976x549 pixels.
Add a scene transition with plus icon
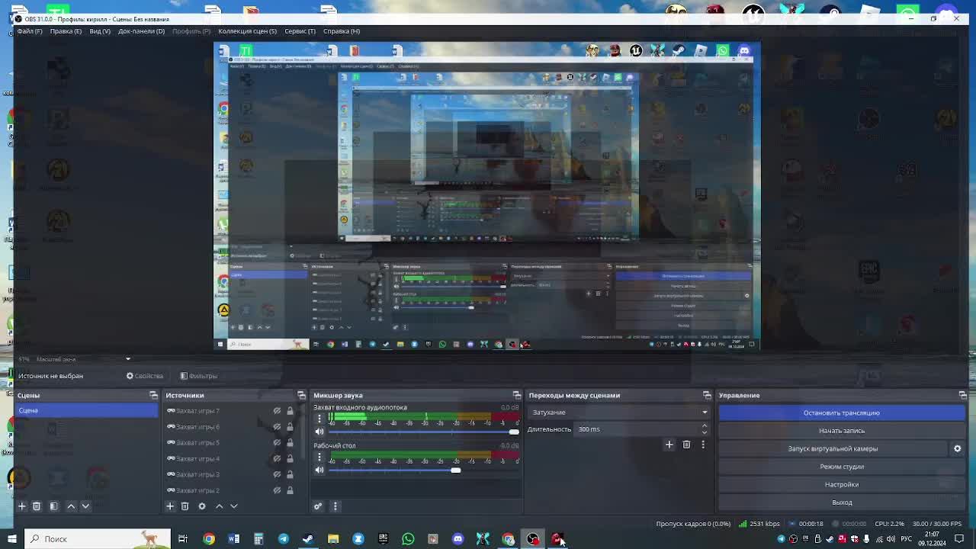pyautogui.click(x=669, y=445)
